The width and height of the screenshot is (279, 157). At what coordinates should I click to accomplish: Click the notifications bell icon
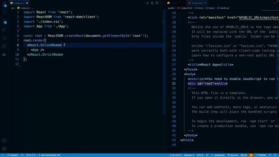tap(275, 155)
